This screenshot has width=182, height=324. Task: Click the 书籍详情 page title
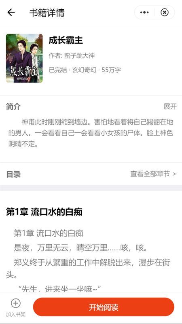point(47,13)
